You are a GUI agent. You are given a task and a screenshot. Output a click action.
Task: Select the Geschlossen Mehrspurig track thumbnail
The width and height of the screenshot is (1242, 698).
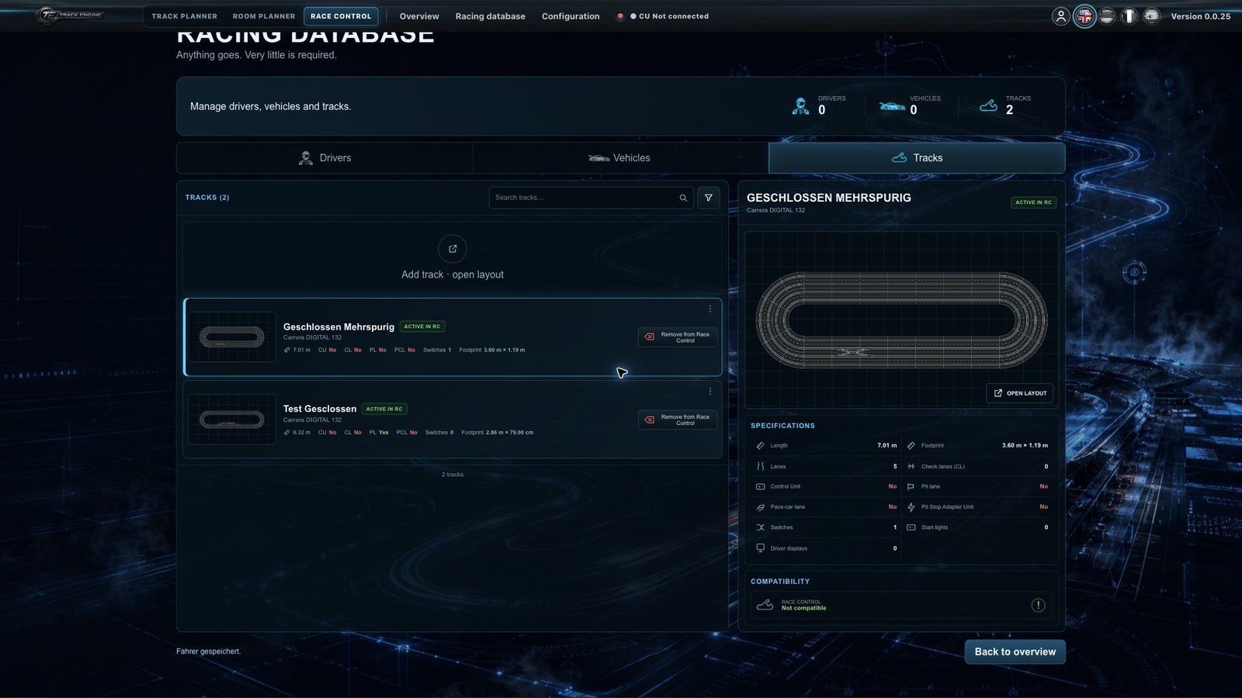pos(232,337)
